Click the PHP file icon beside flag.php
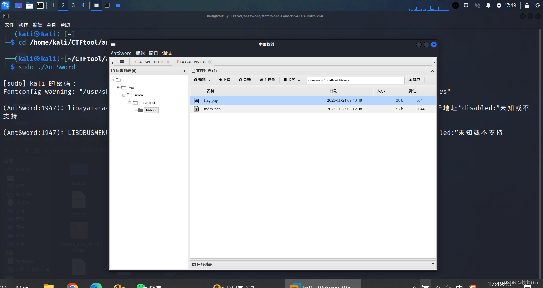Viewport: 543px width, 288px height. (x=196, y=100)
